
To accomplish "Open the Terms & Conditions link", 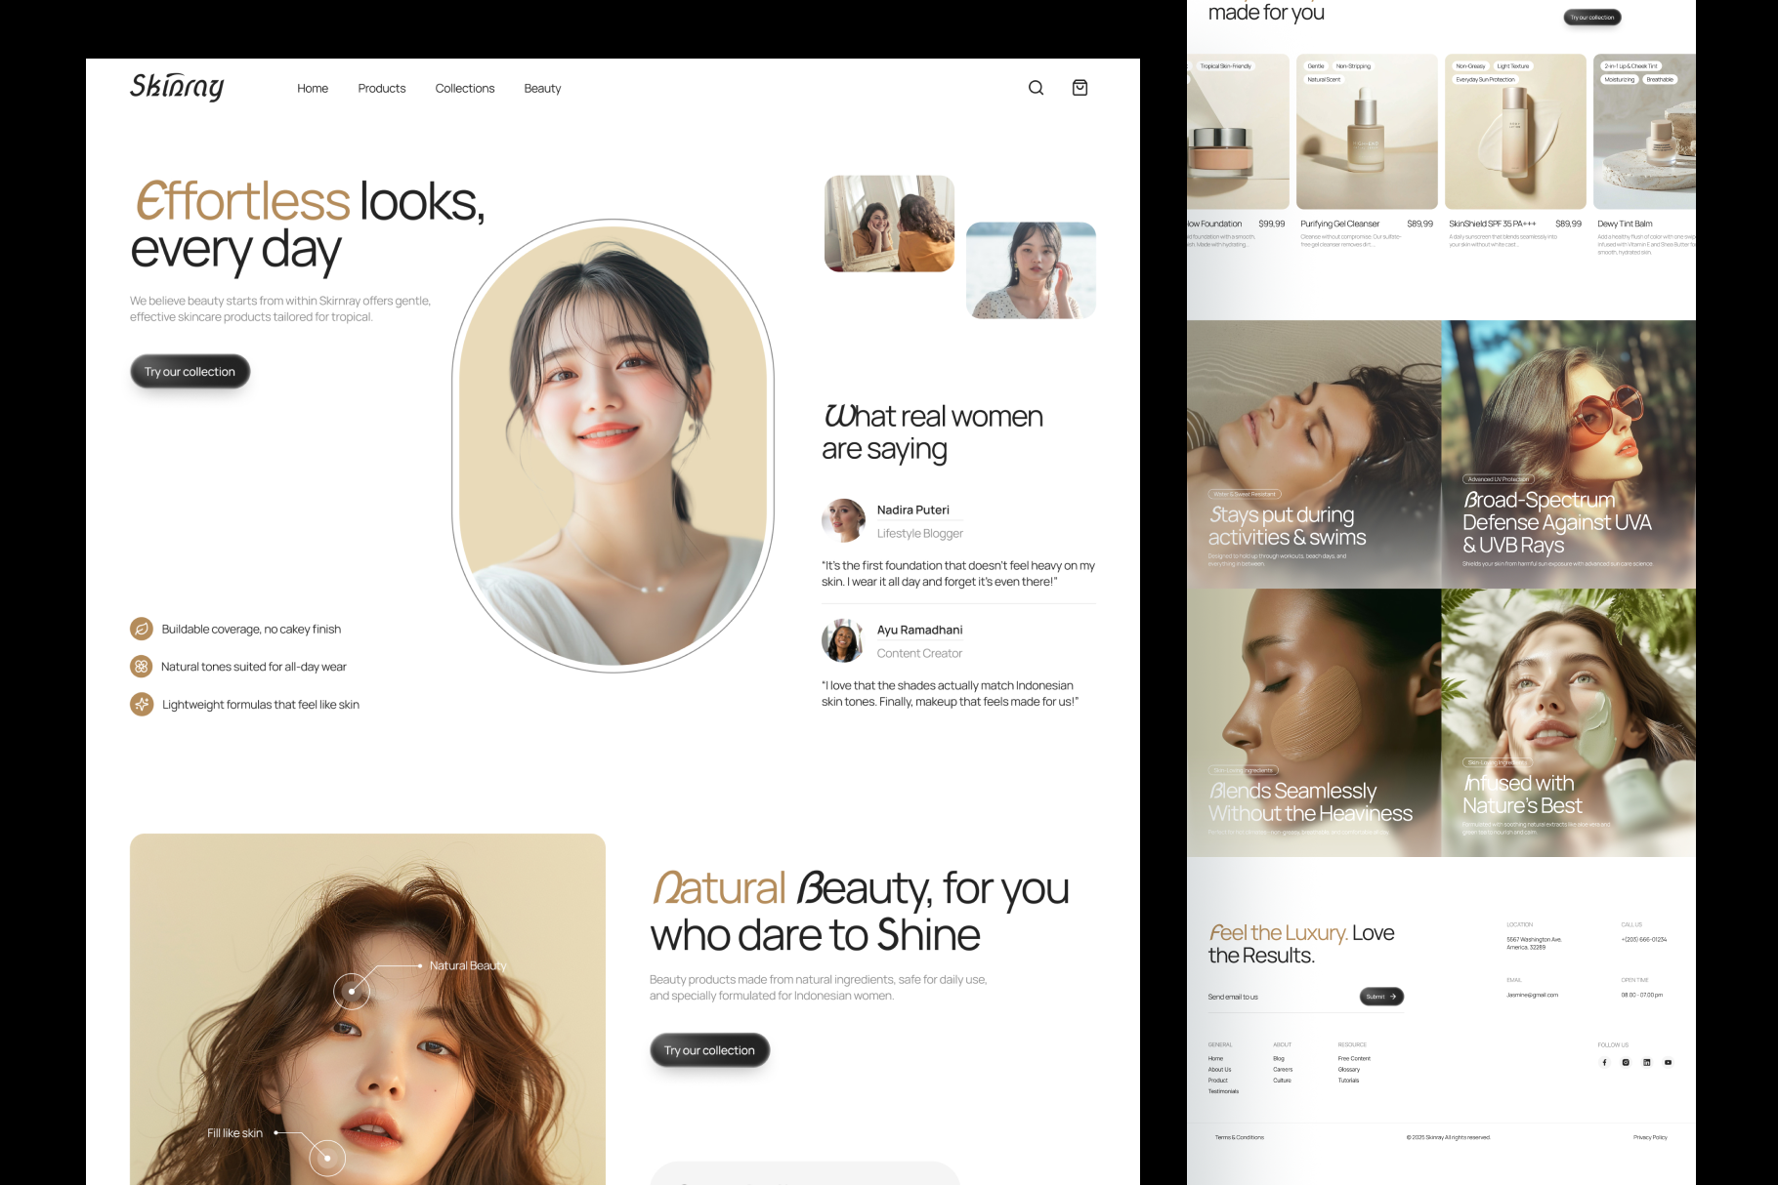I will click(x=1239, y=1137).
